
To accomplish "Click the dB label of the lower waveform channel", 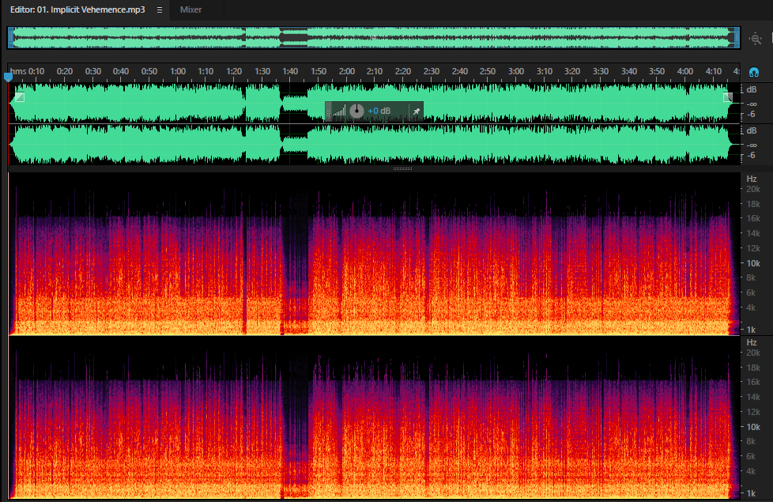I will pos(752,130).
